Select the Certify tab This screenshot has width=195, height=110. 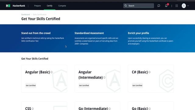pyautogui.click(x=50, y=6)
